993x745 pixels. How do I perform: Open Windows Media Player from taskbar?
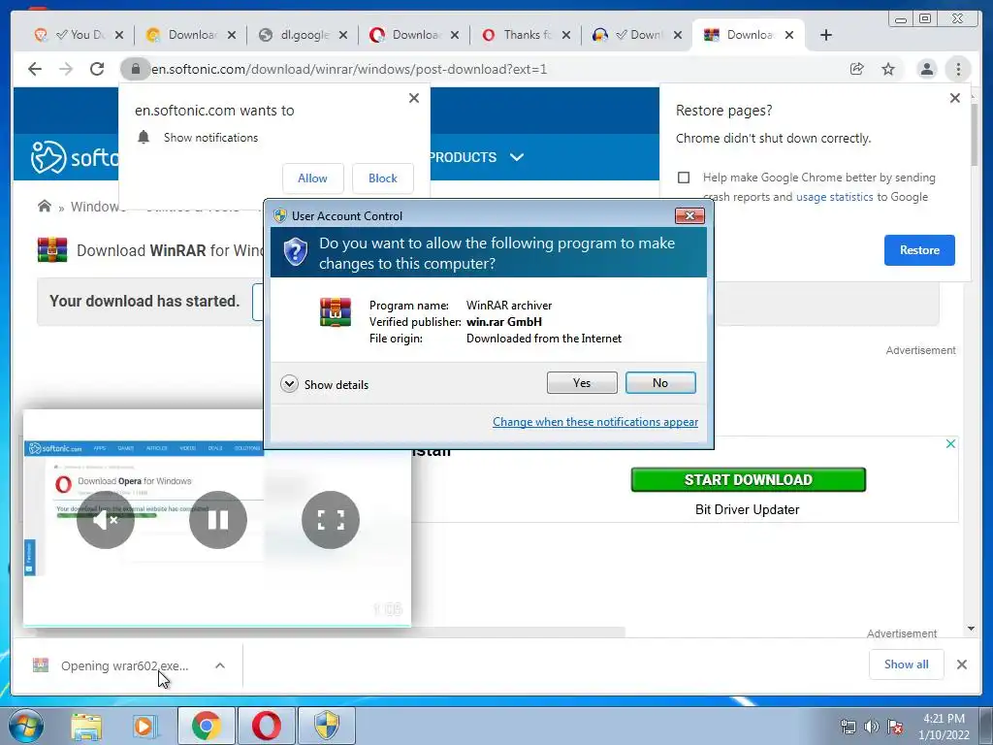point(144,726)
